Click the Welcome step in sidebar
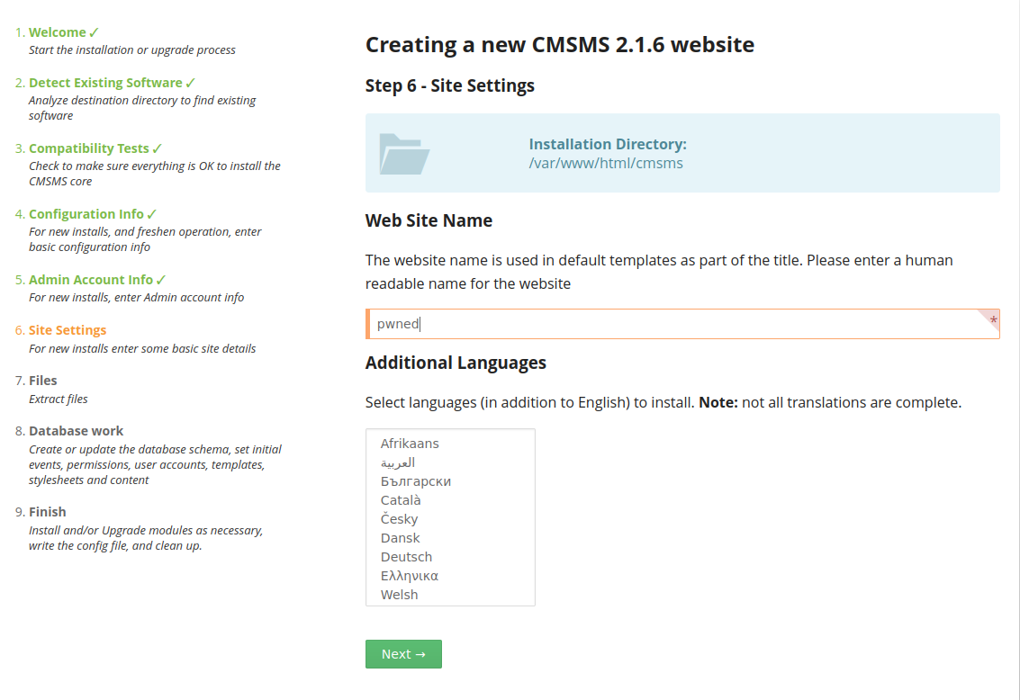 (x=58, y=32)
